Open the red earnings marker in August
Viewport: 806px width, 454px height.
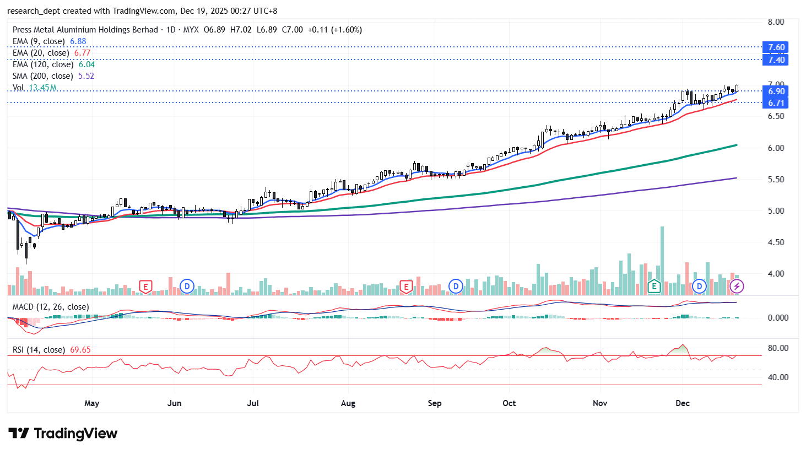(x=406, y=287)
